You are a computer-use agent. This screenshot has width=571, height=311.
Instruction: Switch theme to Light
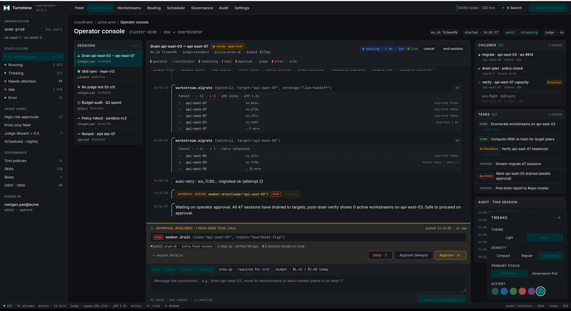click(509, 238)
